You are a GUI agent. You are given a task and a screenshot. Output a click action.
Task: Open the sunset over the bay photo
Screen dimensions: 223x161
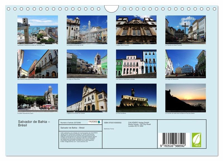(186, 98)
